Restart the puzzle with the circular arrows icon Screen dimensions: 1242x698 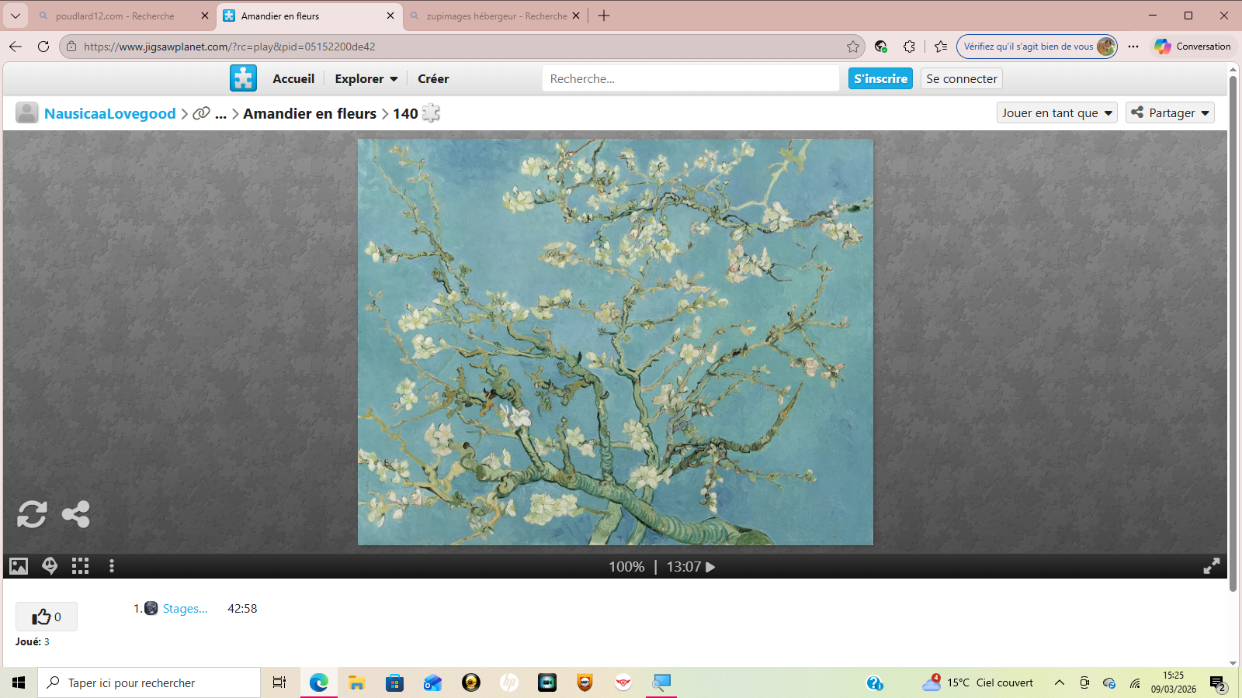[x=32, y=514]
